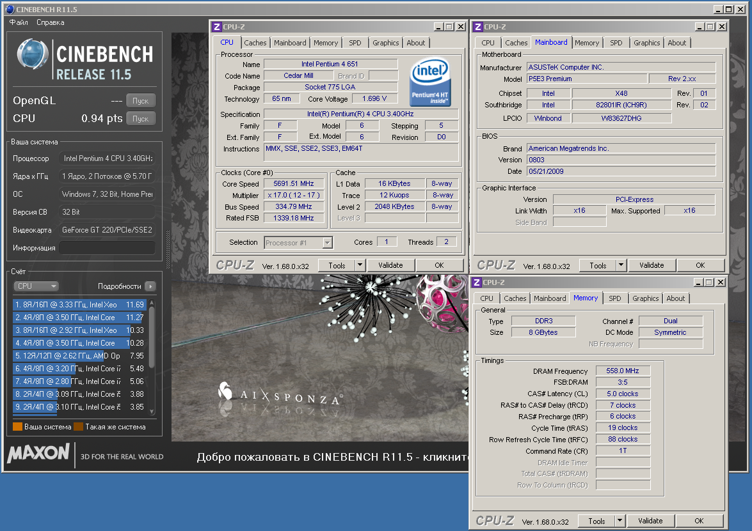Viewport: 752px width, 531px height.
Task: Click the Core Speed value 5691.51 MHz
Action: coord(294,184)
